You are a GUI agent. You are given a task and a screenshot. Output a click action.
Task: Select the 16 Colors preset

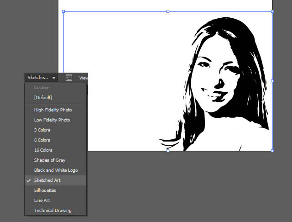pyautogui.click(x=43, y=150)
